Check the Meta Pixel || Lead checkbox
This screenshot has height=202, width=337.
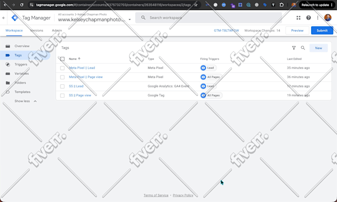pos(62,68)
